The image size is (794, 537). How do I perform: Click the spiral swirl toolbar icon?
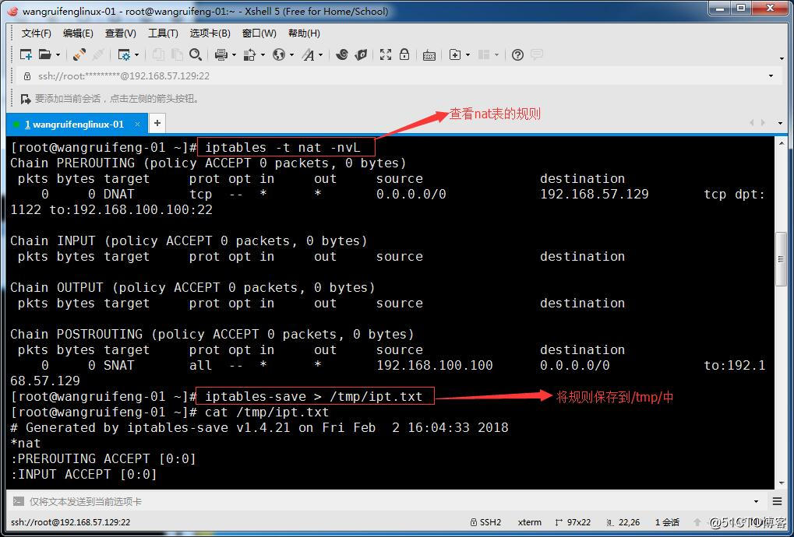click(x=342, y=54)
